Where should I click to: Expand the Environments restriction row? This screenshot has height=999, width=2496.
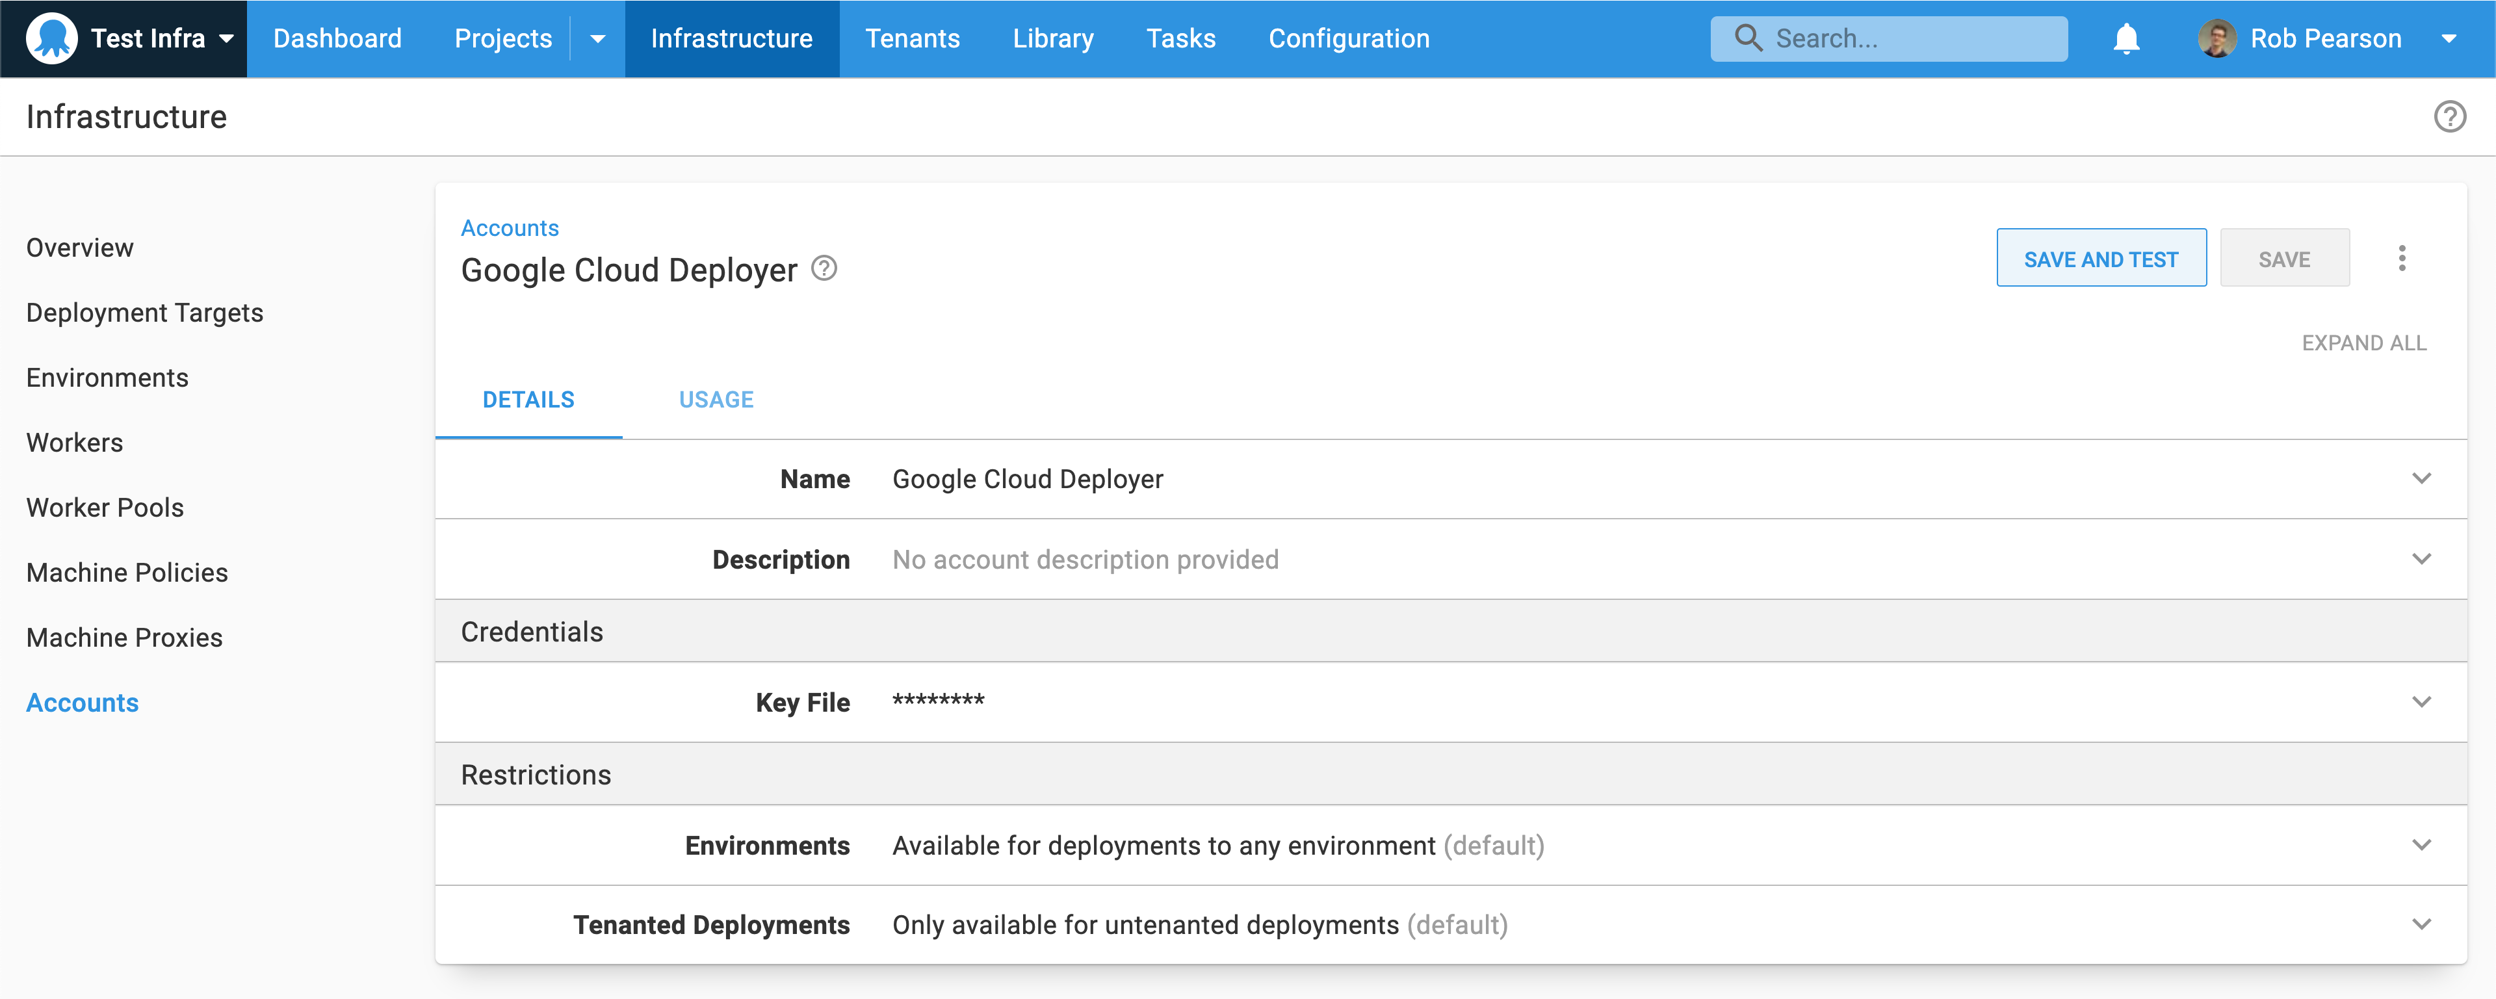coord(2423,844)
